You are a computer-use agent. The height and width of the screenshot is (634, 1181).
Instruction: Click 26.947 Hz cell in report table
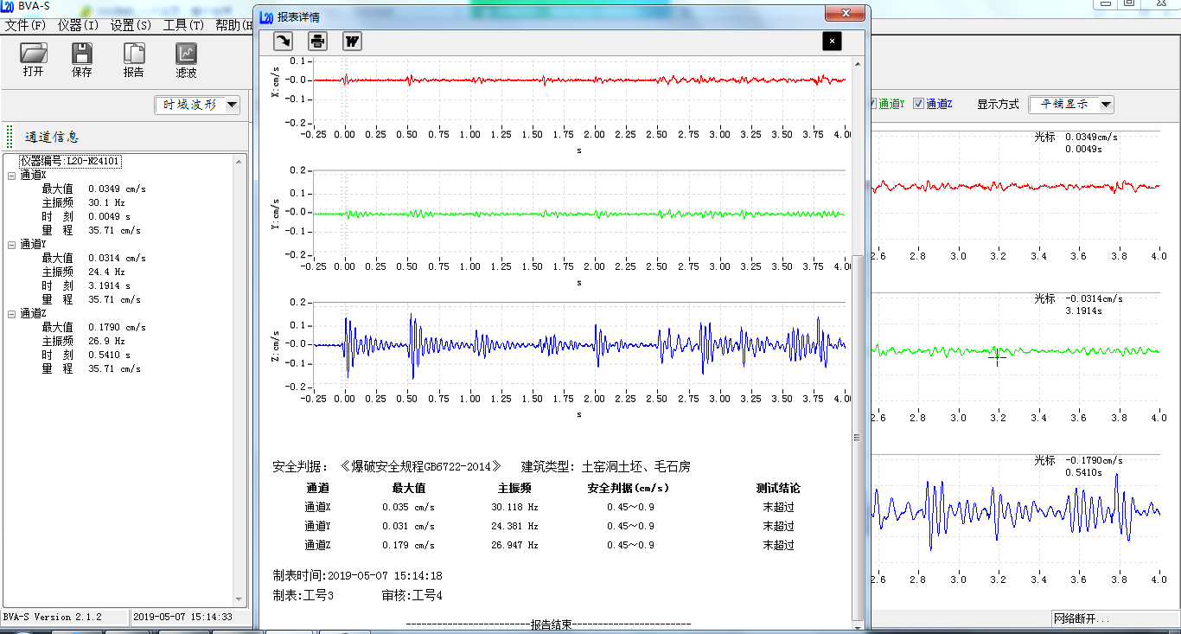pyautogui.click(x=514, y=545)
